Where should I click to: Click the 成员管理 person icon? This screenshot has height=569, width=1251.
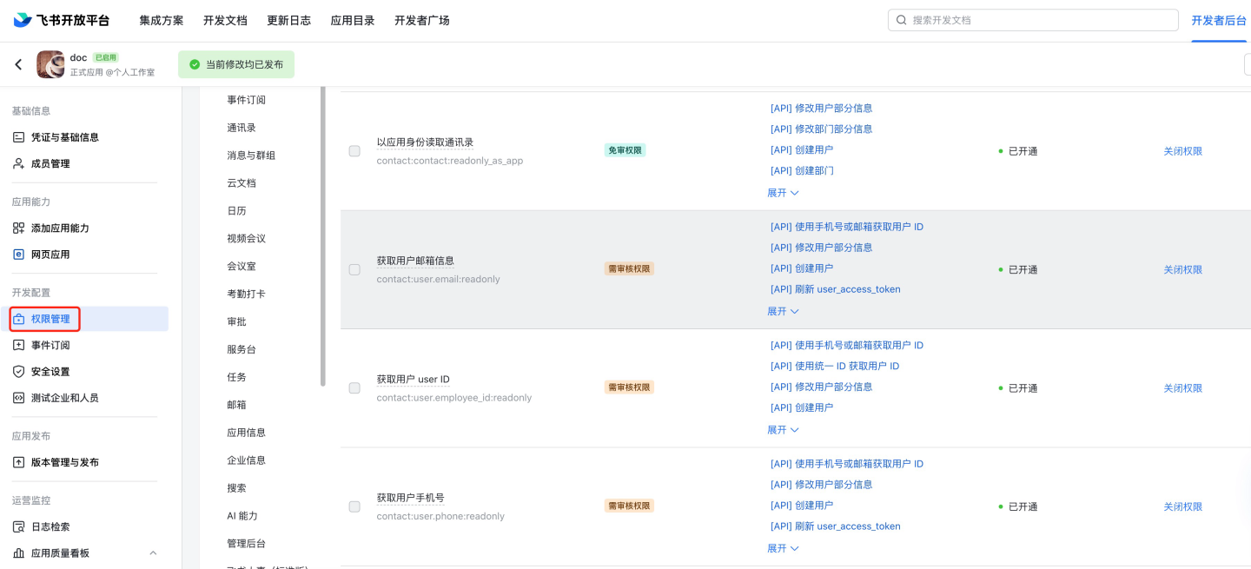click(x=19, y=163)
